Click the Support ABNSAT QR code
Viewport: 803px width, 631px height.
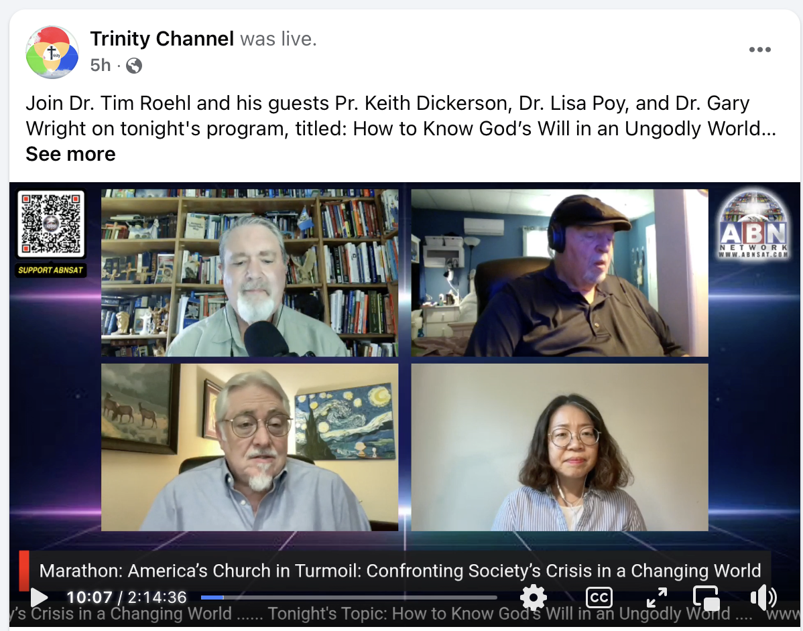51,224
